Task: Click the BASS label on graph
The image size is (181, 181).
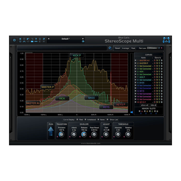Action: [x=92, y=98]
